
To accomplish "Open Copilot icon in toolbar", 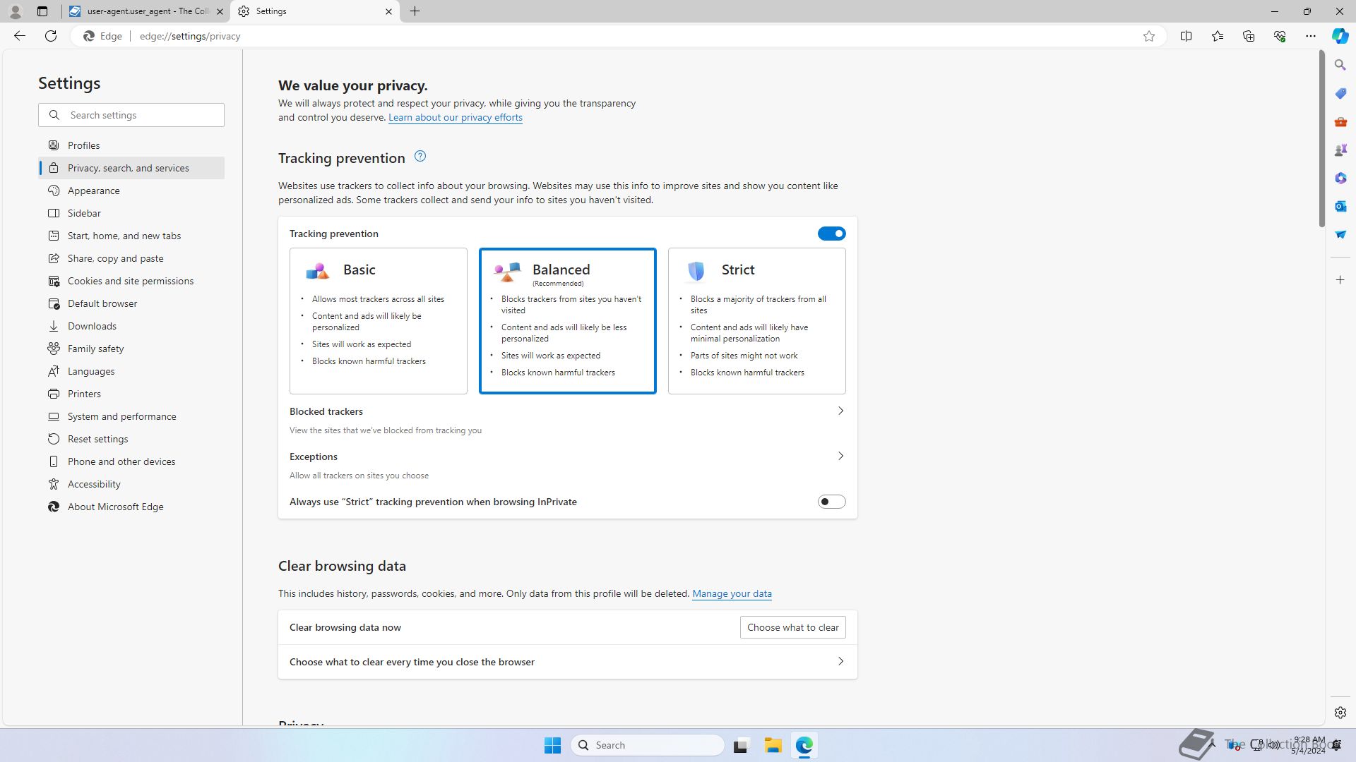I will (x=1340, y=36).
